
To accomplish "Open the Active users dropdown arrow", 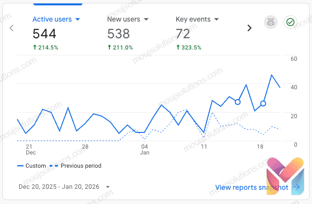I will click(78, 19).
